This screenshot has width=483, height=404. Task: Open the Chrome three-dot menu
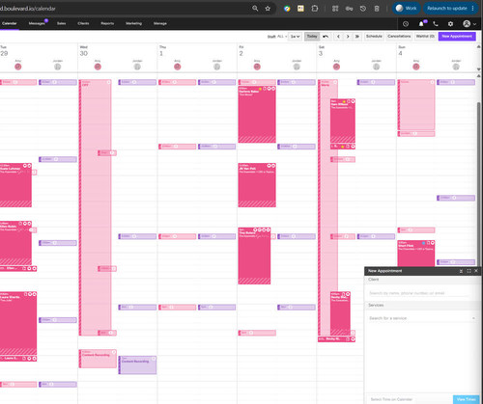click(x=472, y=9)
